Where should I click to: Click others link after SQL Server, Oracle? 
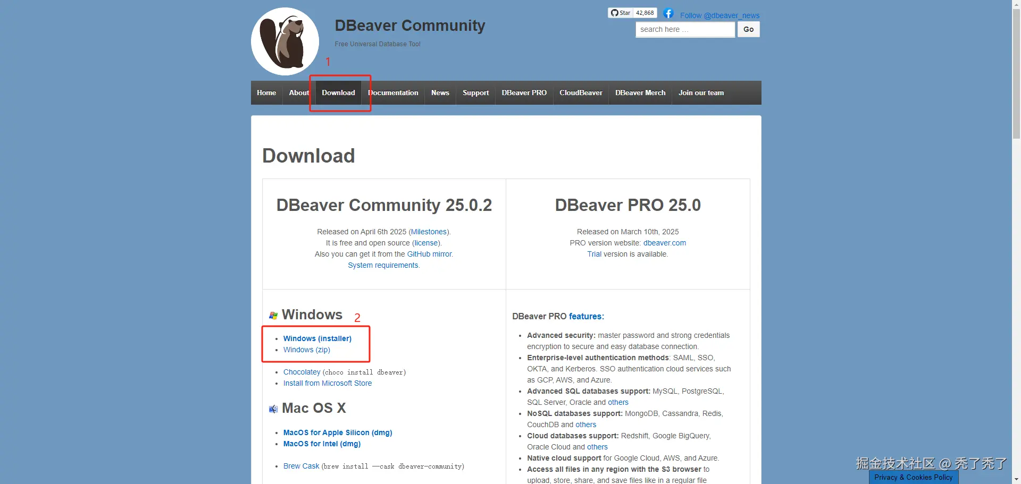click(618, 402)
